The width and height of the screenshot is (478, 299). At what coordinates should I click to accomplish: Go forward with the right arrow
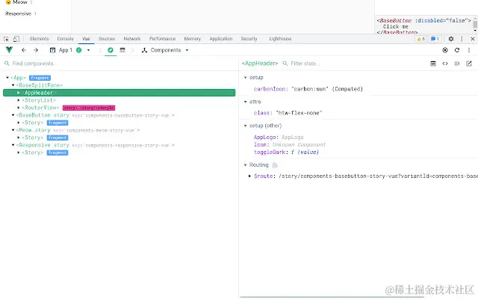click(36, 50)
